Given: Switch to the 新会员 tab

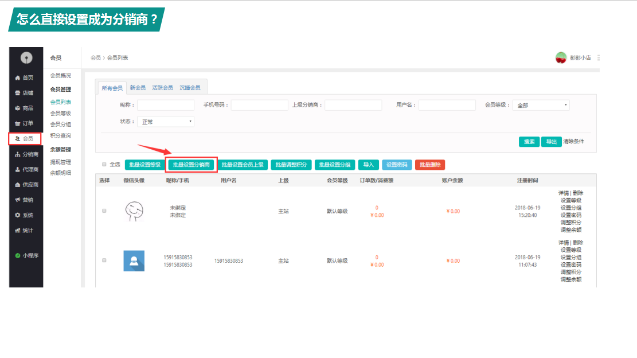Looking at the screenshot, I should point(138,88).
